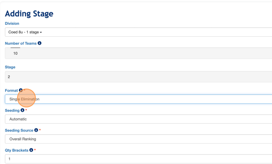272x164 pixels.
Task: Show the Seeding info tooltip icon
Action: point(22,110)
